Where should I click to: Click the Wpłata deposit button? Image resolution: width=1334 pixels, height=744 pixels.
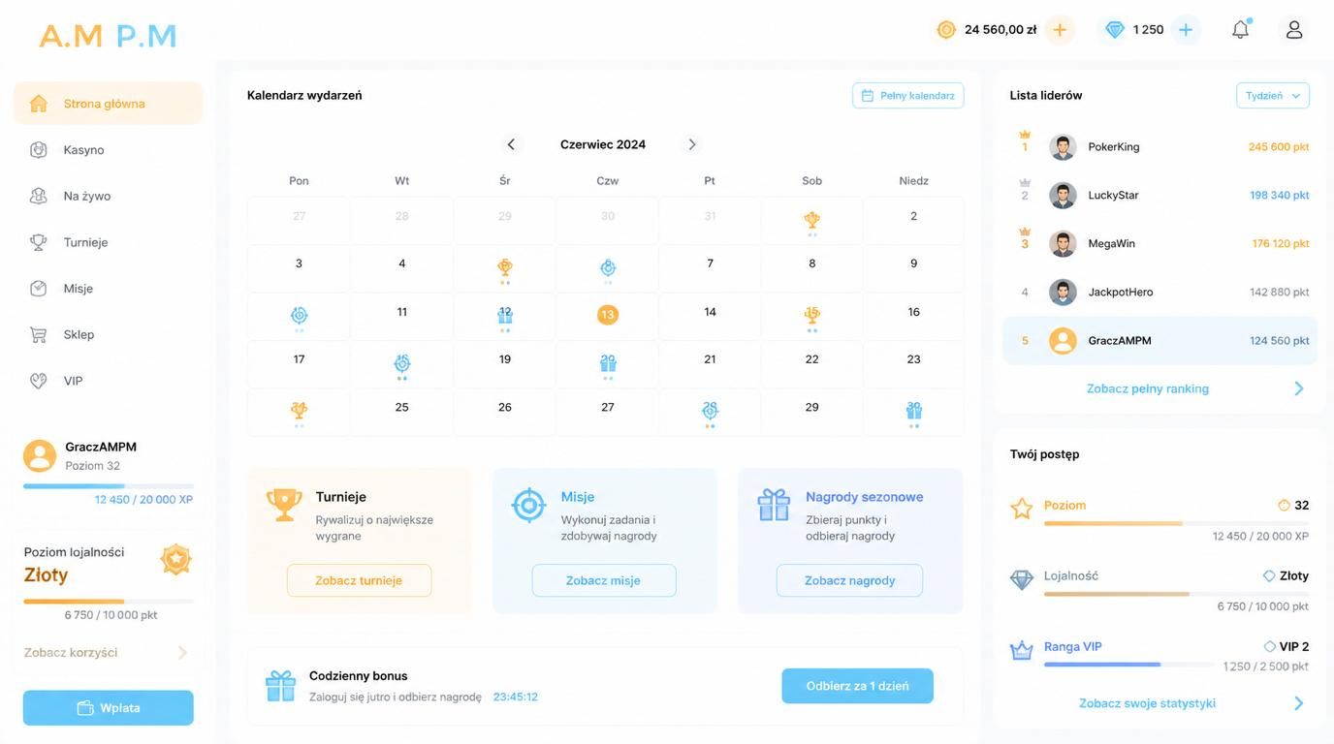[109, 708]
